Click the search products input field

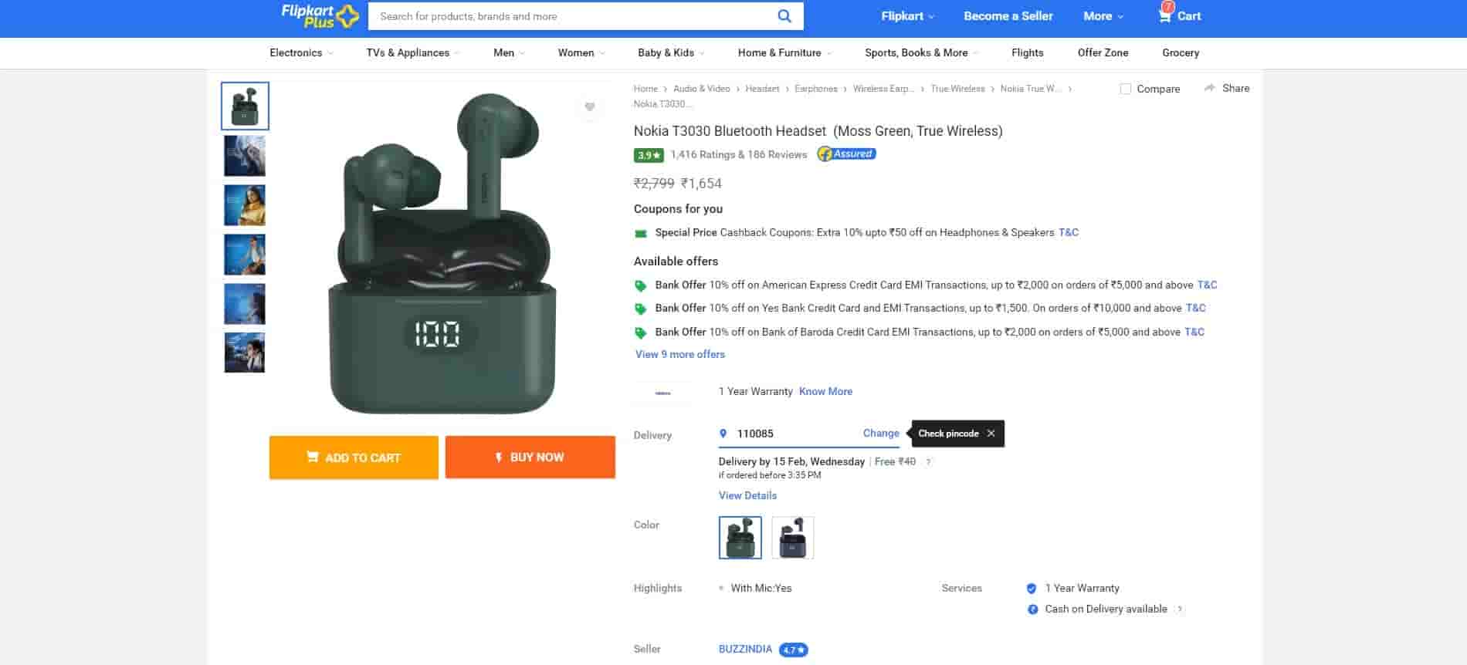pyautogui.click(x=571, y=16)
